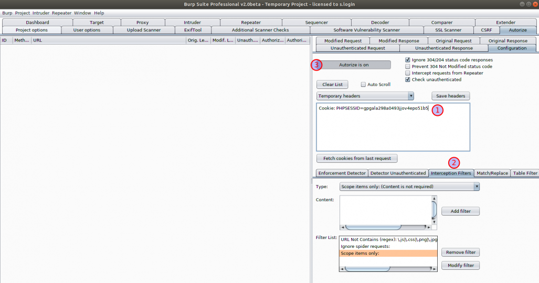Open the Project options tab
539x283 pixels.
point(31,30)
